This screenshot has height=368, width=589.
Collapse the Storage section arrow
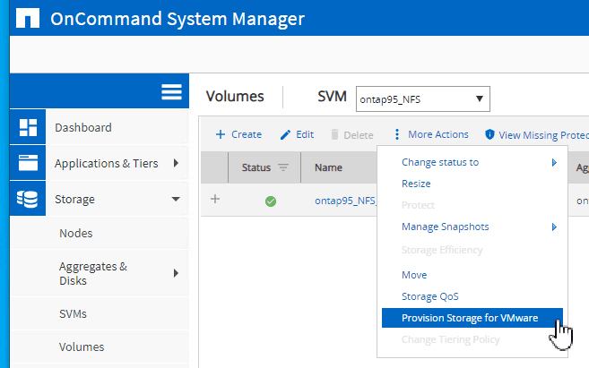coord(176,199)
